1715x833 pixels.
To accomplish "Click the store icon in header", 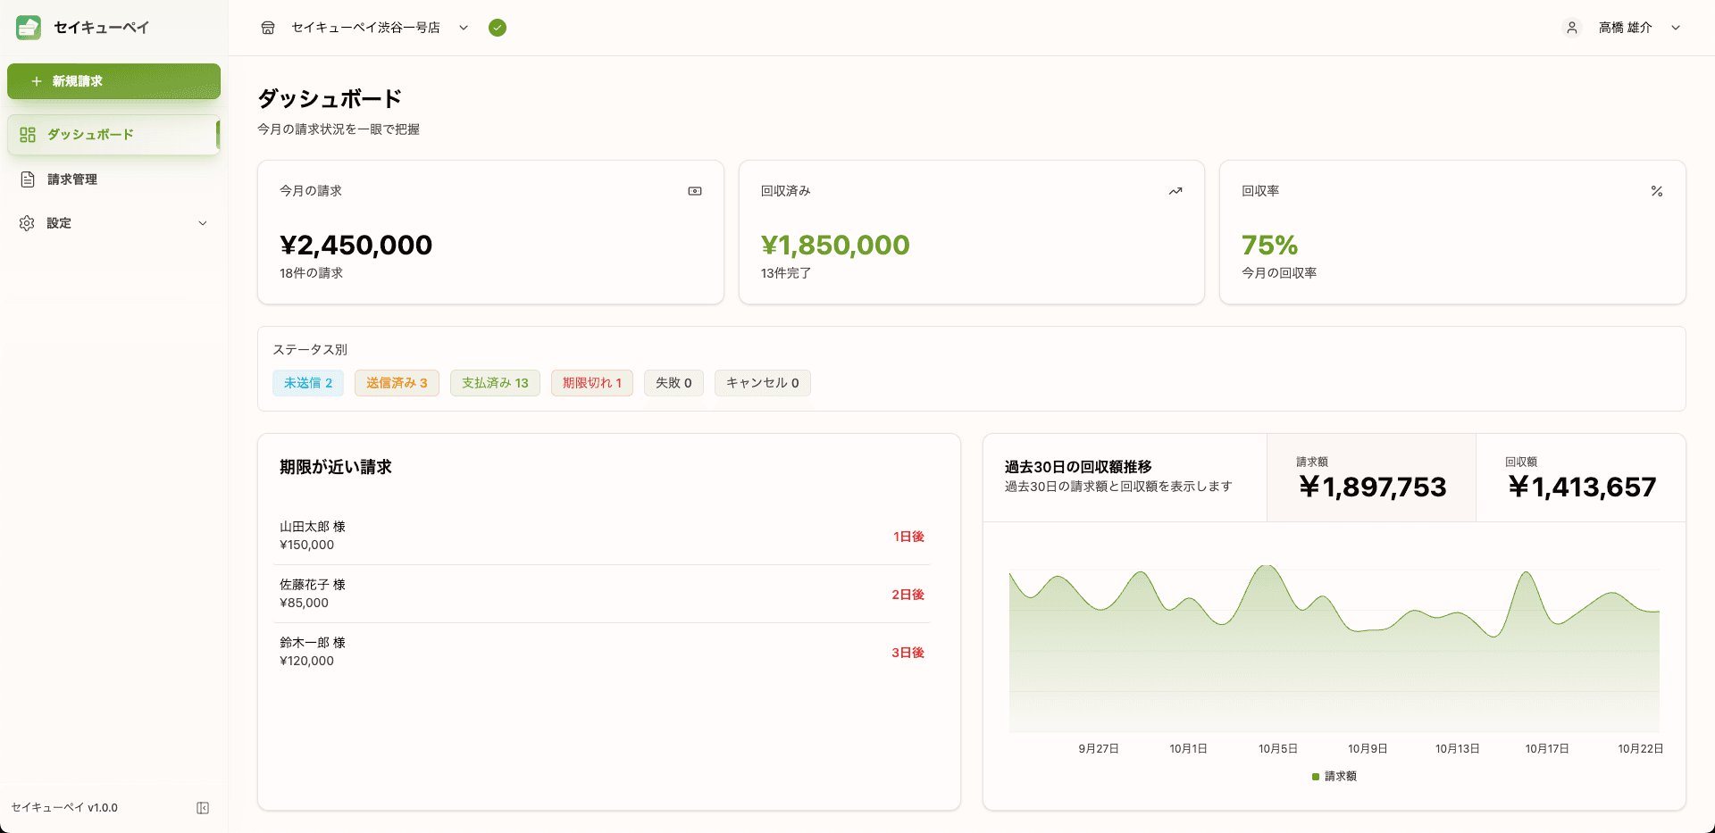I will 268,28.
